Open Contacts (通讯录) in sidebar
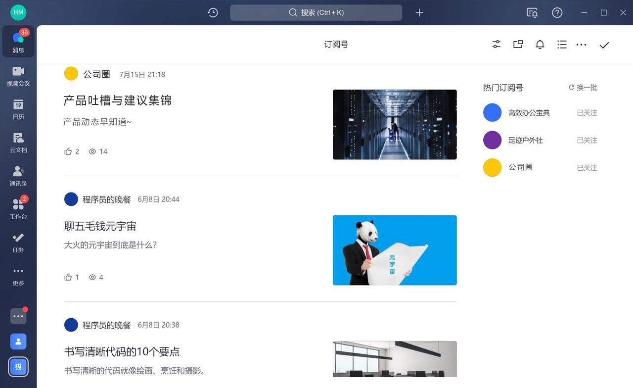Image resolution: width=633 pixels, height=388 pixels. tap(18, 176)
